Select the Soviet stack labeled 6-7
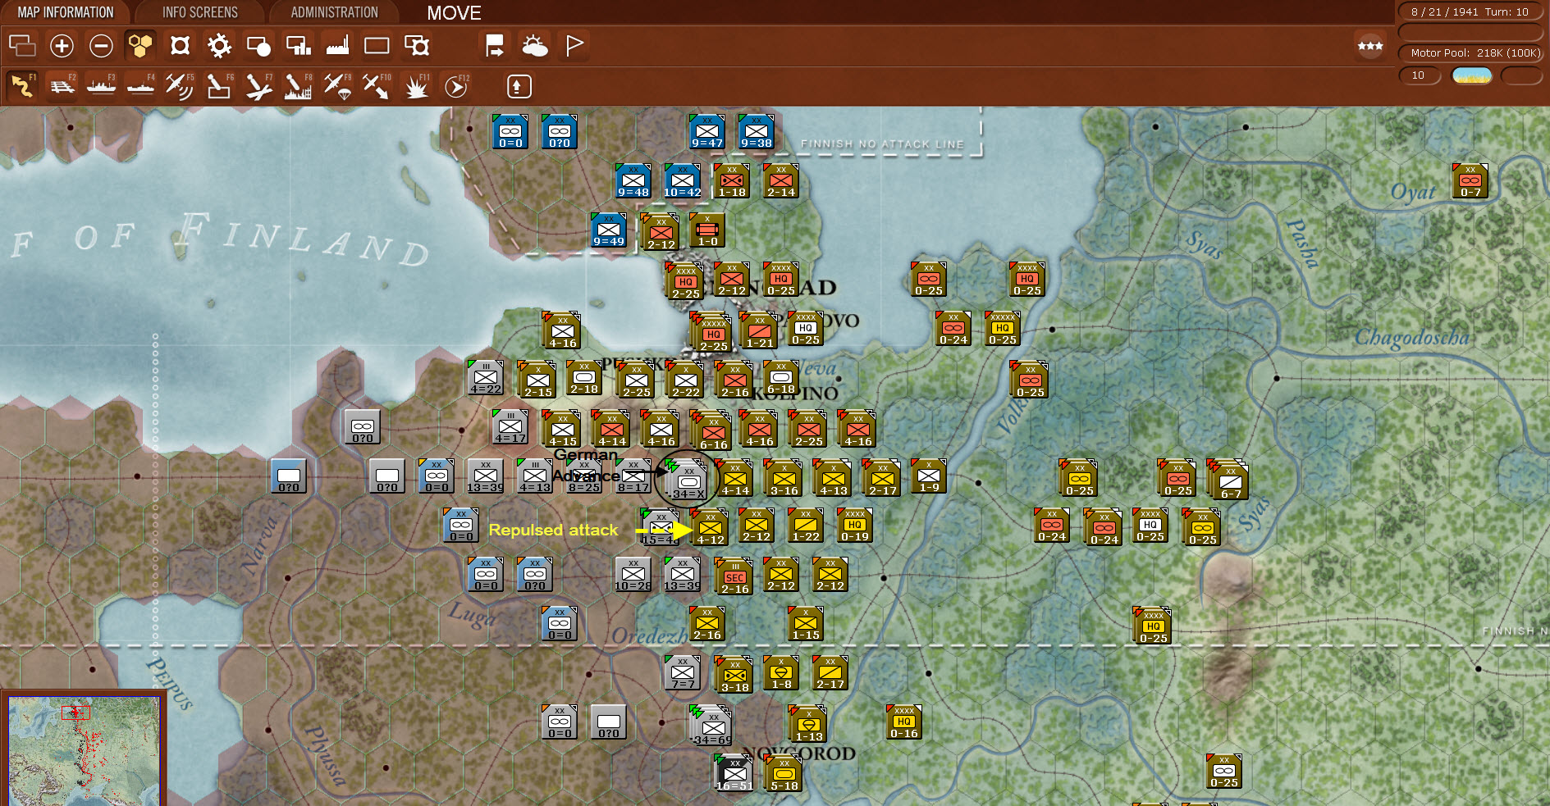1550x806 pixels. coord(1230,481)
